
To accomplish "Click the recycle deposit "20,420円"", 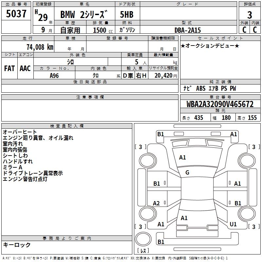I will pos(166,76).
